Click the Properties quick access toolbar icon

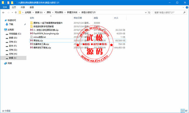(8, 2)
